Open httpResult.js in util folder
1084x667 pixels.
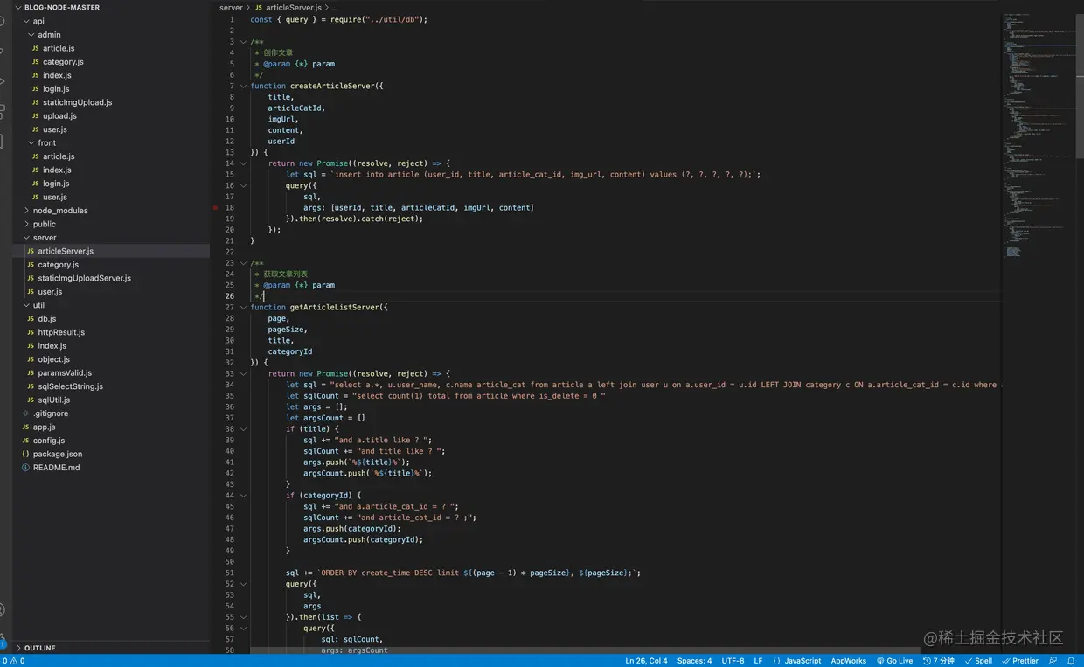tap(61, 332)
